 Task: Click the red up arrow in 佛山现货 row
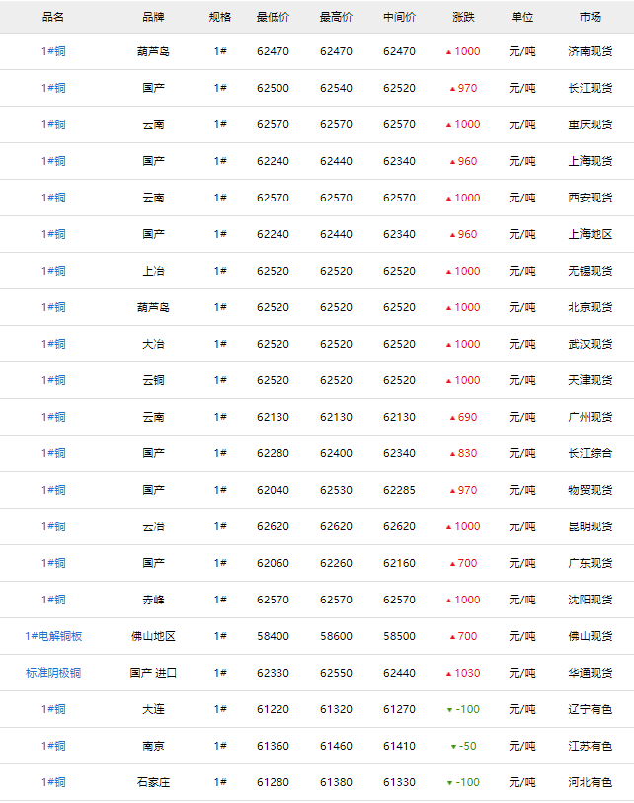(452, 637)
